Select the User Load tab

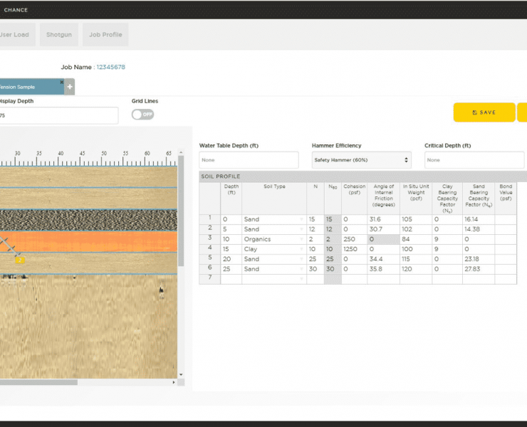(14, 34)
